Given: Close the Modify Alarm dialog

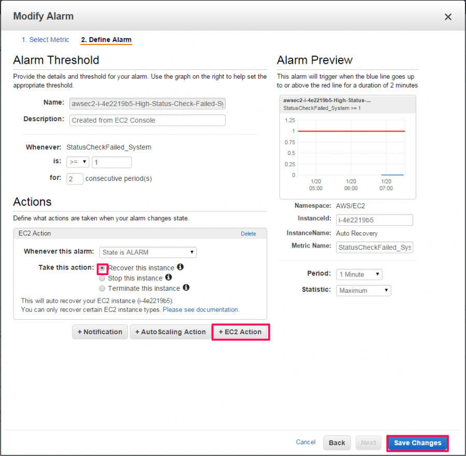Looking at the screenshot, I should (x=448, y=17).
